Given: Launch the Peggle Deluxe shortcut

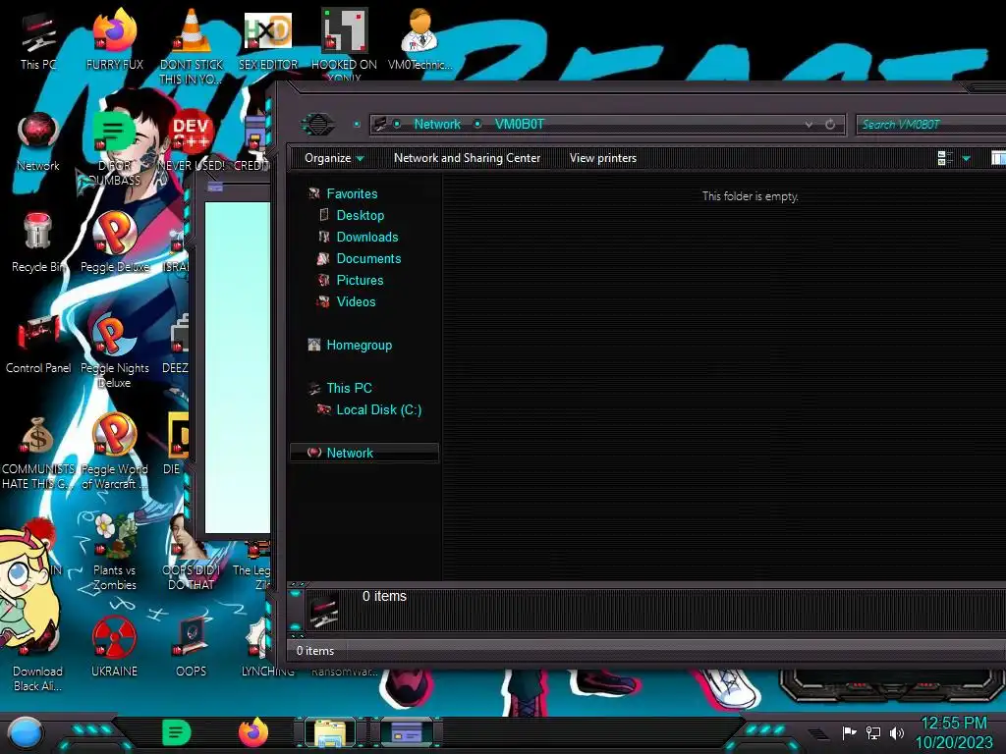Looking at the screenshot, I should pos(114,242).
